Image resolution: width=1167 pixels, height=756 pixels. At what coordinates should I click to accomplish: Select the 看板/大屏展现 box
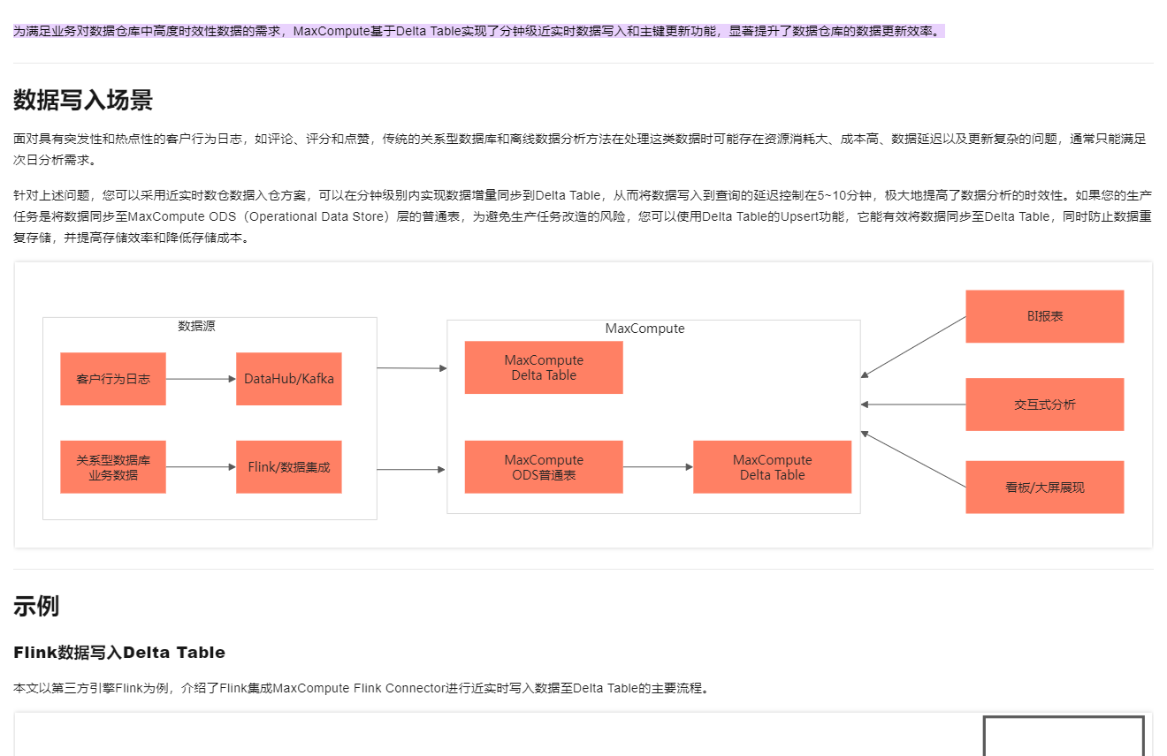pos(1045,487)
